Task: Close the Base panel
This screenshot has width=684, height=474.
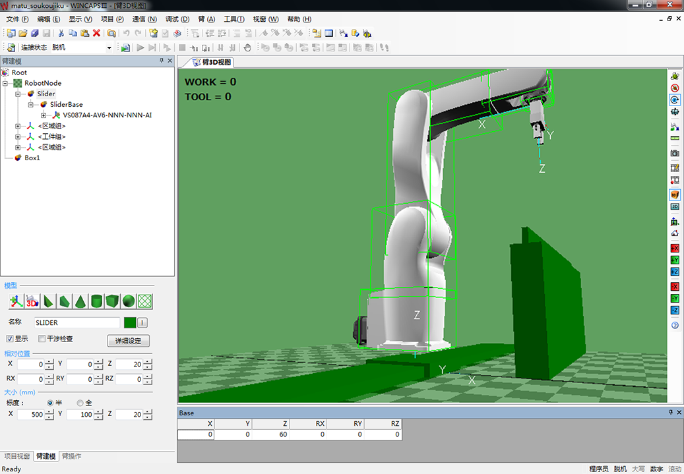Action: coord(679,412)
